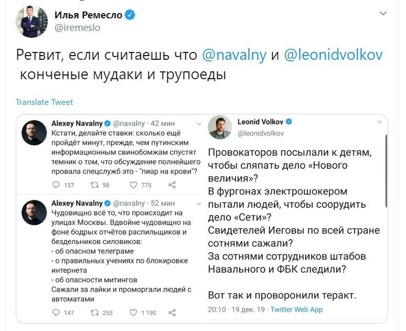This screenshot has height=331, width=406.
Task: Open Илья Ремесло profile avatar
Action: [x=31, y=22]
